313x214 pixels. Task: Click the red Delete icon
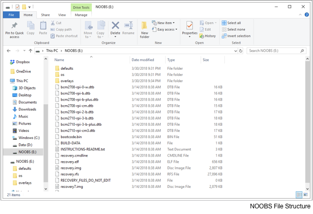pos(115,25)
